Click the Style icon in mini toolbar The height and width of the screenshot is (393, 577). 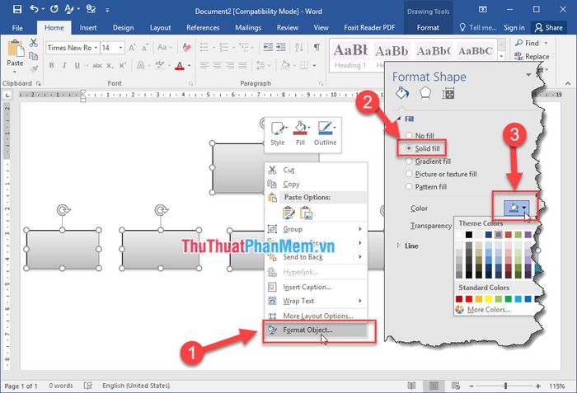277,132
